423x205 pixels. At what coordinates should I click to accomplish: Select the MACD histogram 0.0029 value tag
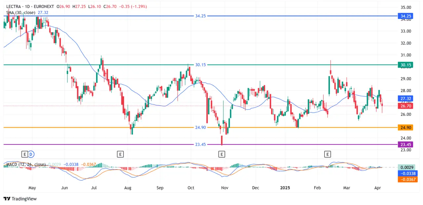[407, 167]
